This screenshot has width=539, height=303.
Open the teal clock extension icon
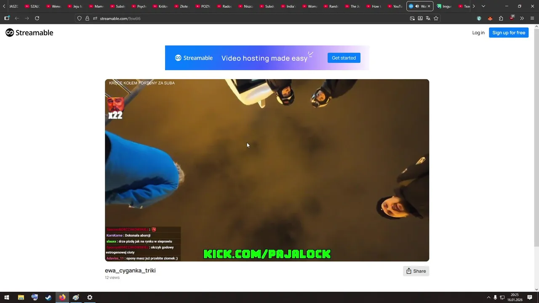click(x=479, y=19)
